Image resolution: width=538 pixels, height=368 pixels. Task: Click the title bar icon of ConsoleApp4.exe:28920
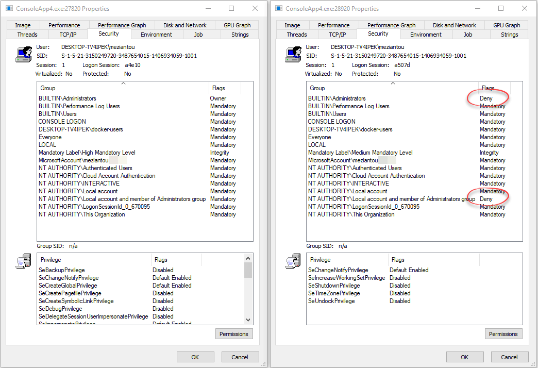279,9
